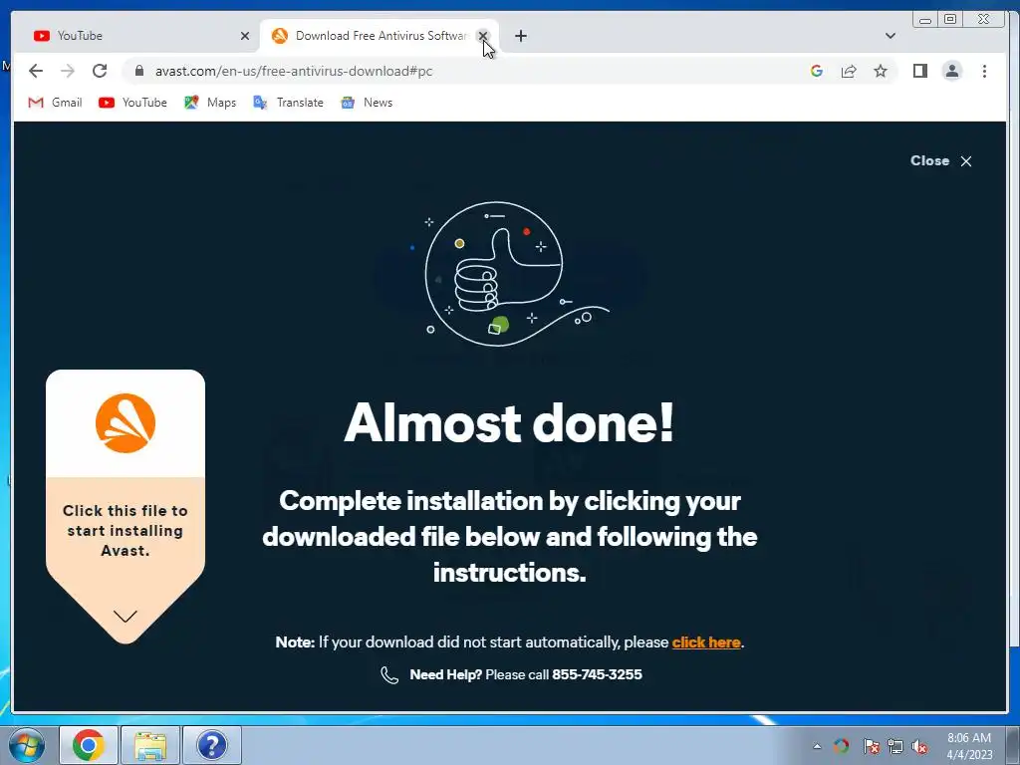Open the Maps bookmark
Image resolution: width=1020 pixels, height=765 pixels.
click(x=210, y=103)
